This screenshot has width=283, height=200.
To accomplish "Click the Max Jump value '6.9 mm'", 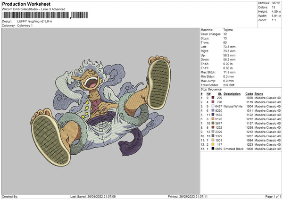I will point(229,81).
